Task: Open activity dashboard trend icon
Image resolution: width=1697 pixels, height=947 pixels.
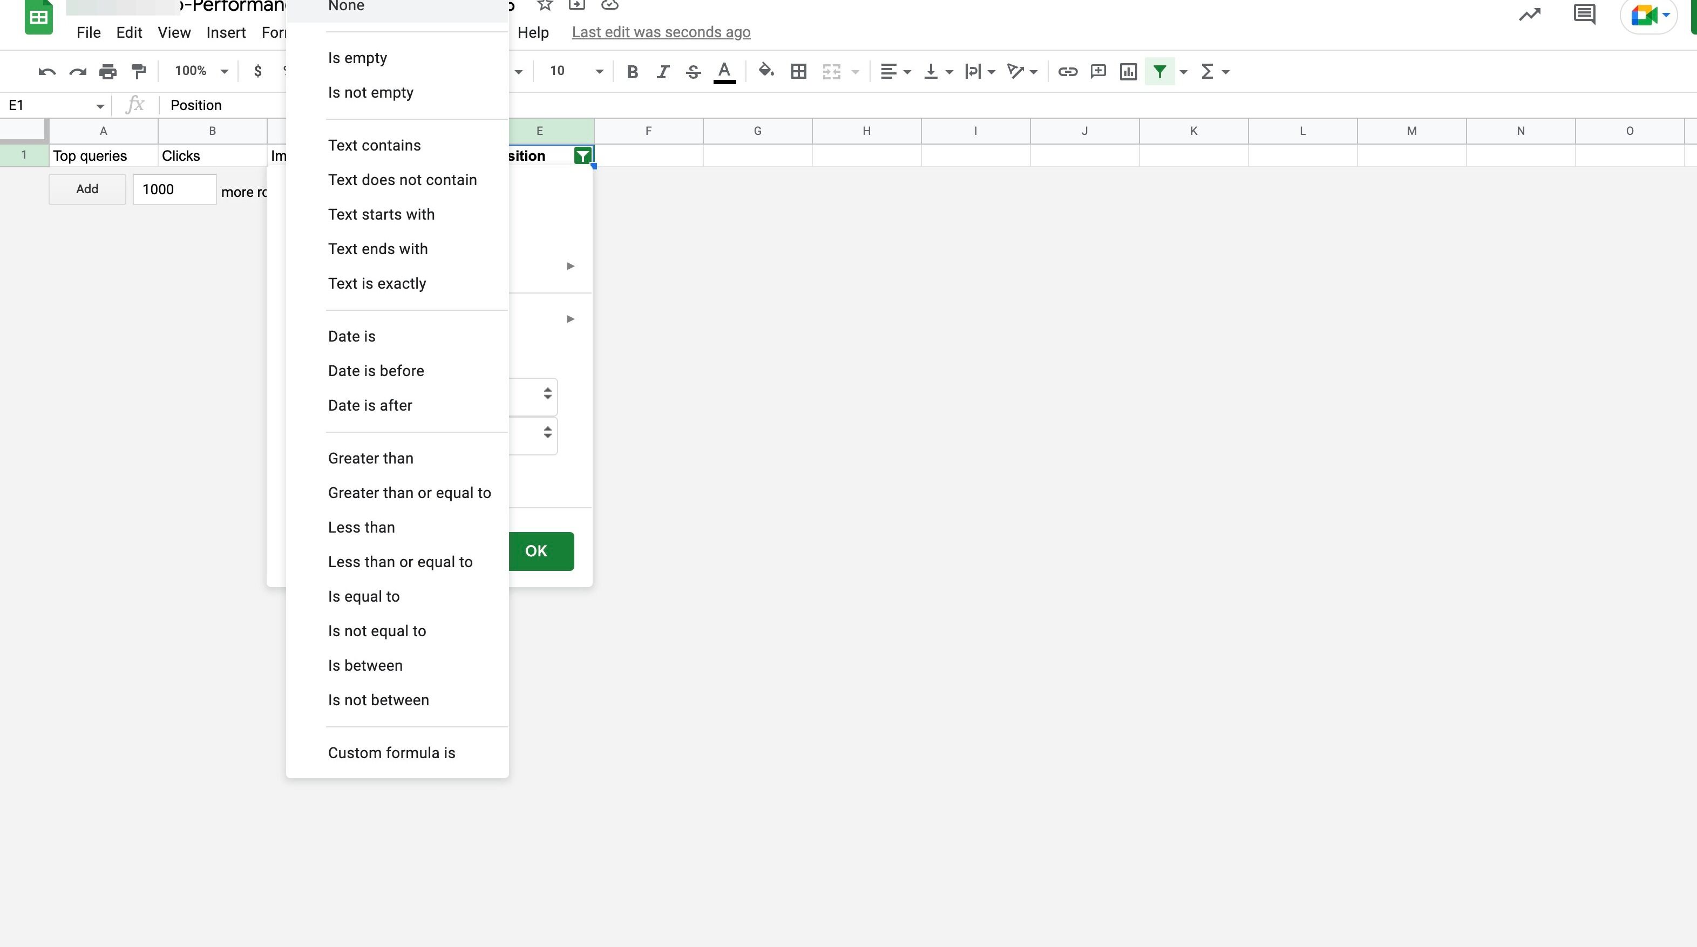Action: pos(1530,15)
